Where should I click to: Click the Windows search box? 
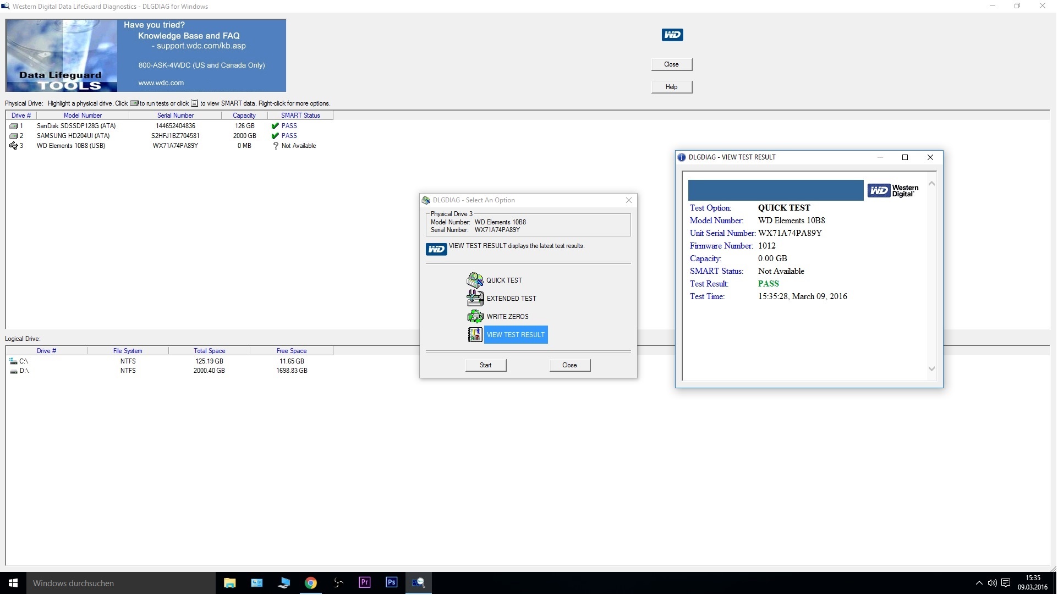pyautogui.click(x=121, y=584)
